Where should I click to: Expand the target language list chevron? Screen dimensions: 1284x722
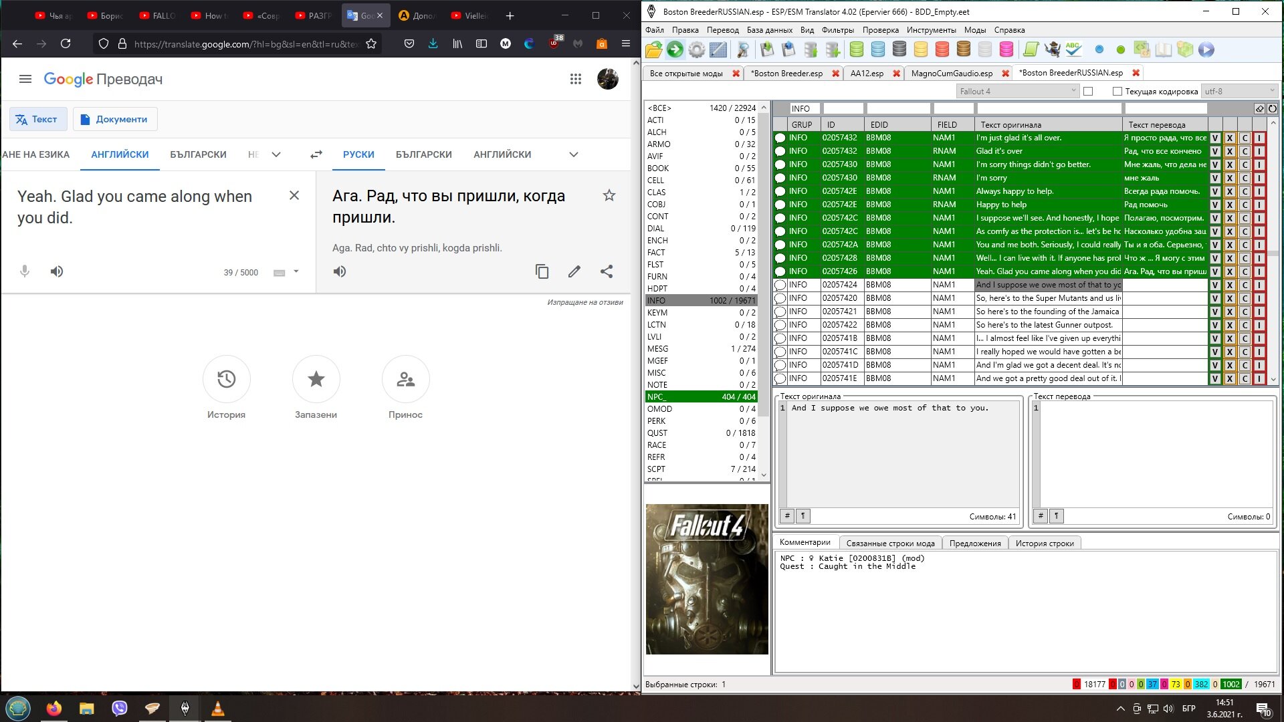pyautogui.click(x=573, y=154)
